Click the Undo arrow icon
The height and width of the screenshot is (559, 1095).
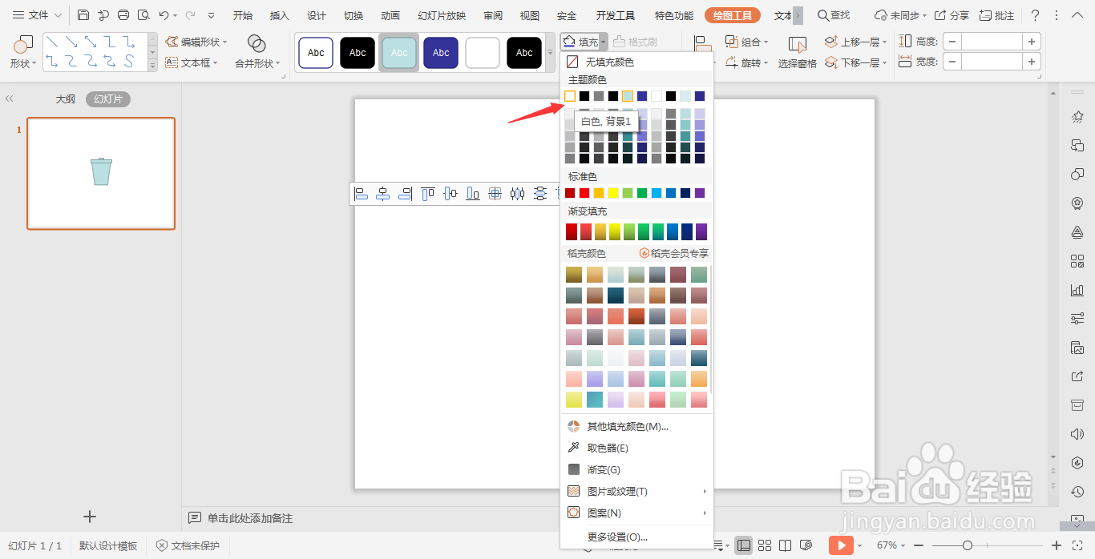point(164,15)
